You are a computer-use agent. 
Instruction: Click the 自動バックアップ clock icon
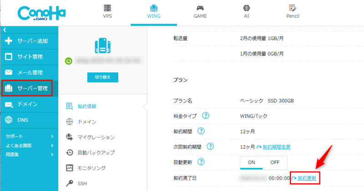click(x=70, y=152)
